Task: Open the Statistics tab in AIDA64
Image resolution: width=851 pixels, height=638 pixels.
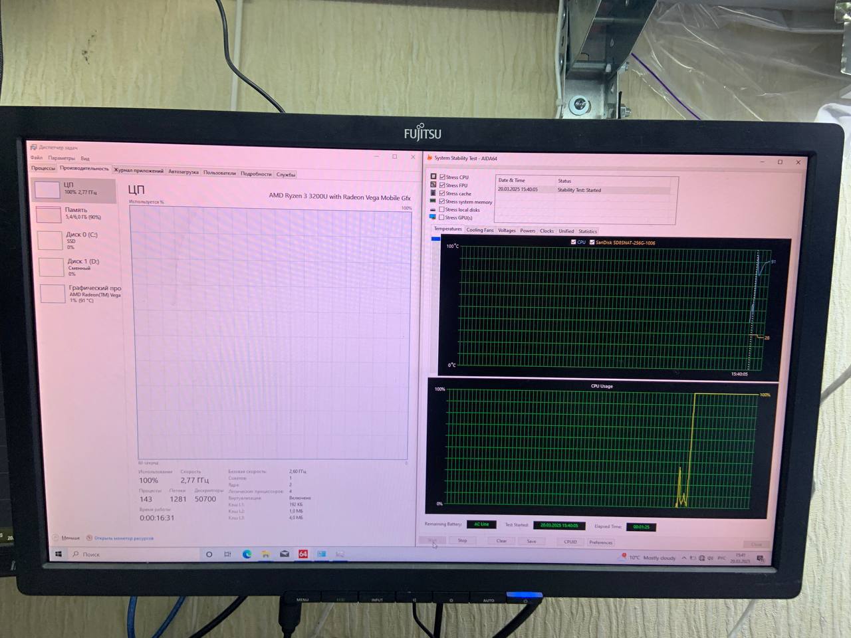Action: point(587,231)
